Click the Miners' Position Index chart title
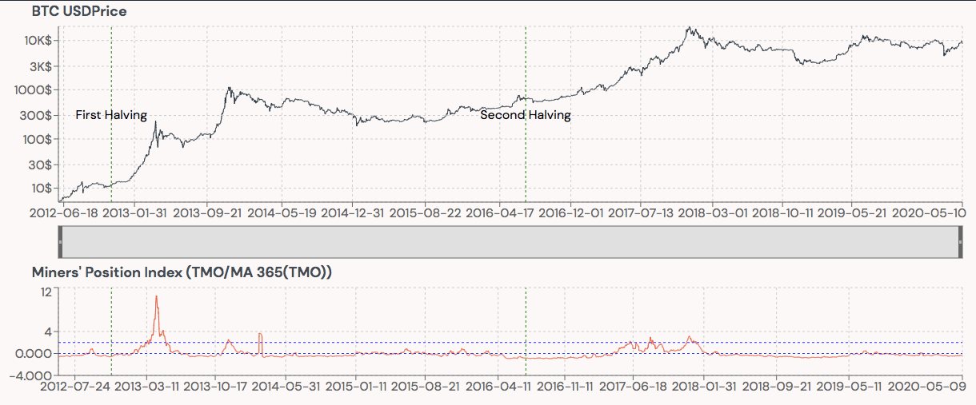Image resolution: width=976 pixels, height=405 pixels. point(182,272)
